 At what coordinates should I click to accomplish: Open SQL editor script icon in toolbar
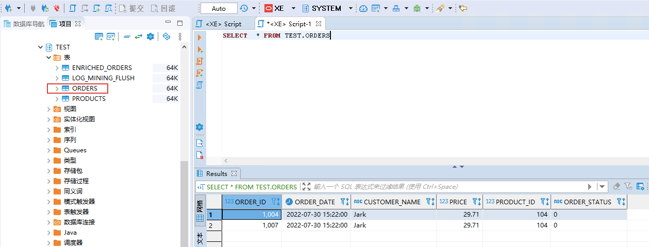click(73, 8)
